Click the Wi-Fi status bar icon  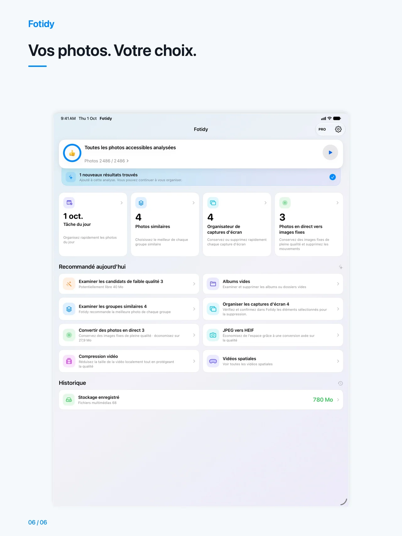[329, 118]
